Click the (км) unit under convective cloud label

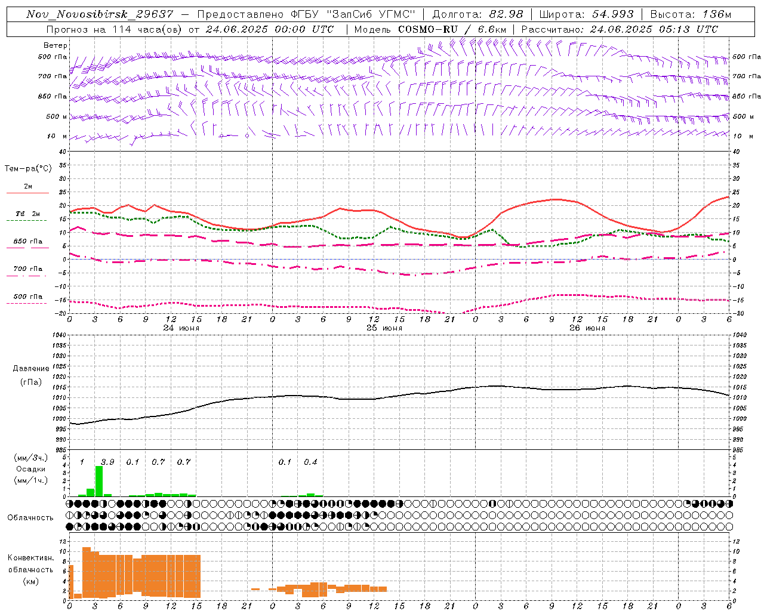pyautogui.click(x=30, y=581)
